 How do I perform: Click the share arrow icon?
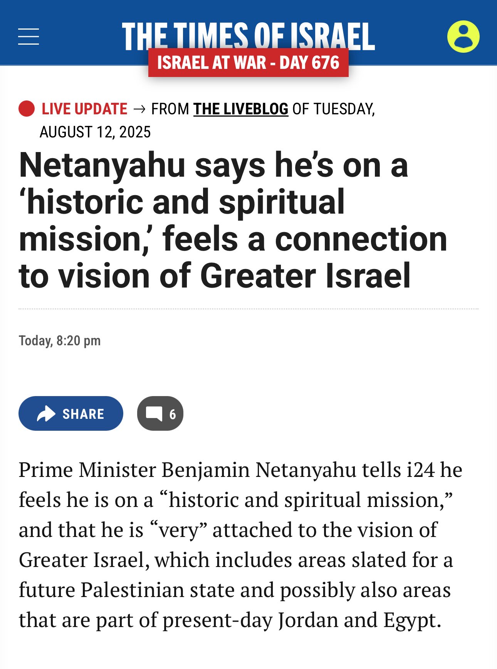(x=46, y=414)
